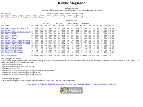Screen dimensions: 143x107
Task: Click University of the Philippines Fighting Maroons text
Action: pyautogui.click(x=25, y=17)
